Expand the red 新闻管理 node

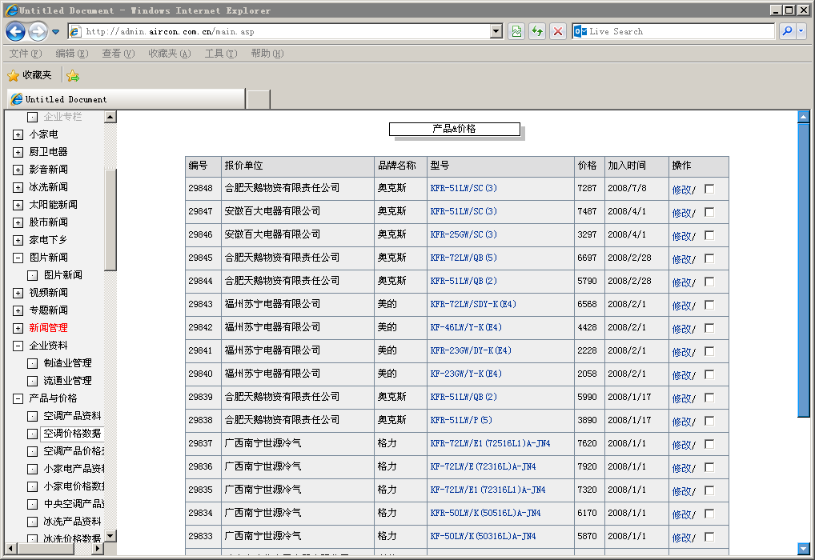tap(18, 328)
